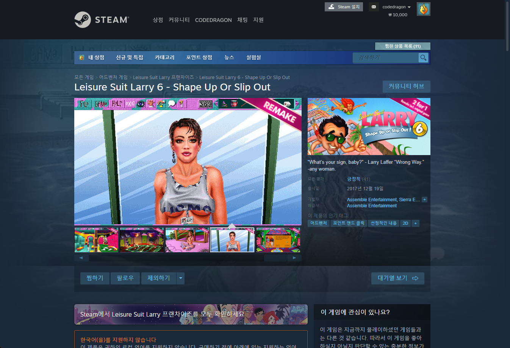Screen dimensions: 510x348
Task: Open the 실험실 tab
Action: pos(253,57)
